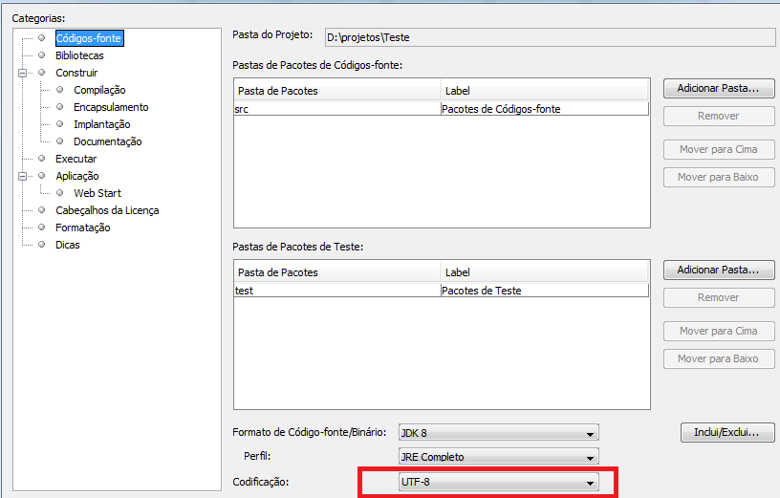The width and height of the screenshot is (780, 498).
Task: Click Label column header in source table
Action: (545, 91)
